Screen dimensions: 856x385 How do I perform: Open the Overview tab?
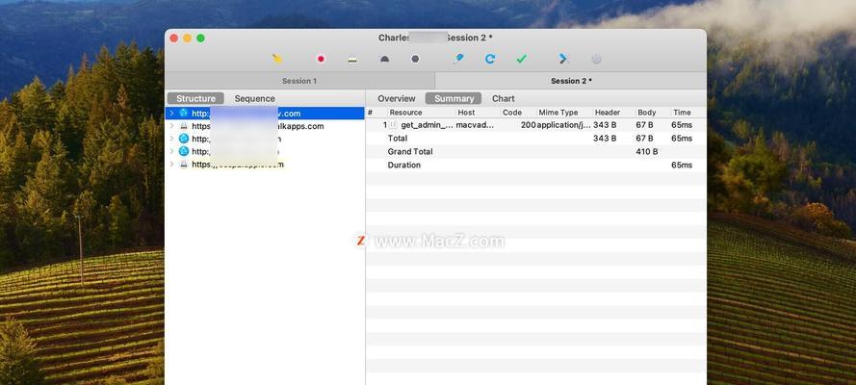pos(397,99)
